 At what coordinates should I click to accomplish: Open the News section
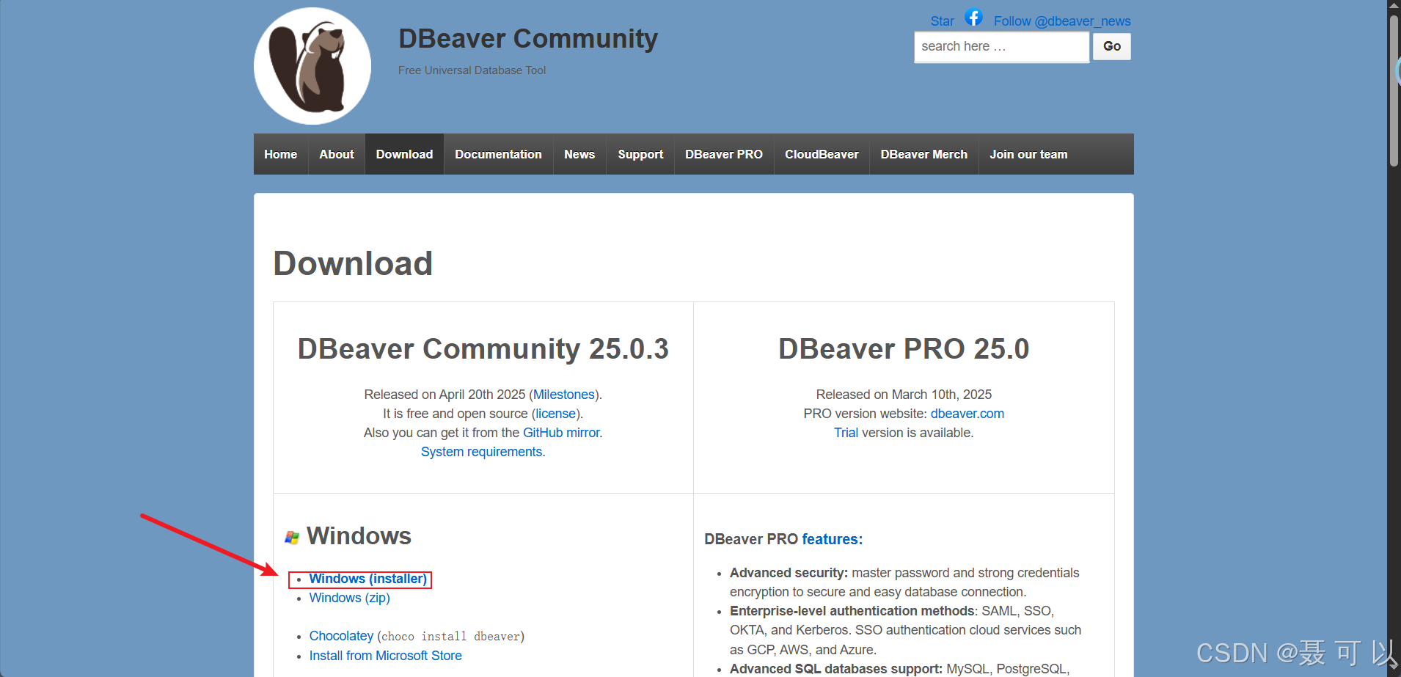tap(579, 154)
